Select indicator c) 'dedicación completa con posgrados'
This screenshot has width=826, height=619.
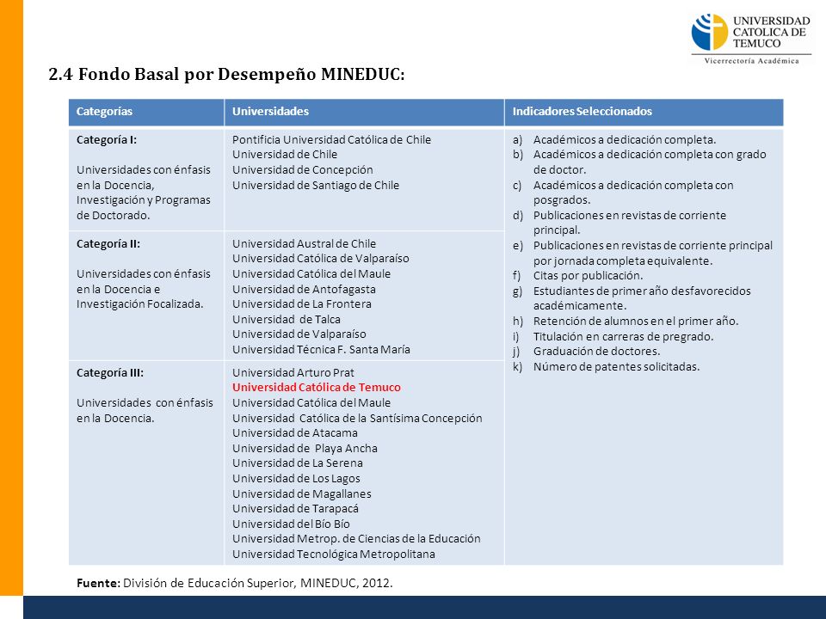coord(623,192)
